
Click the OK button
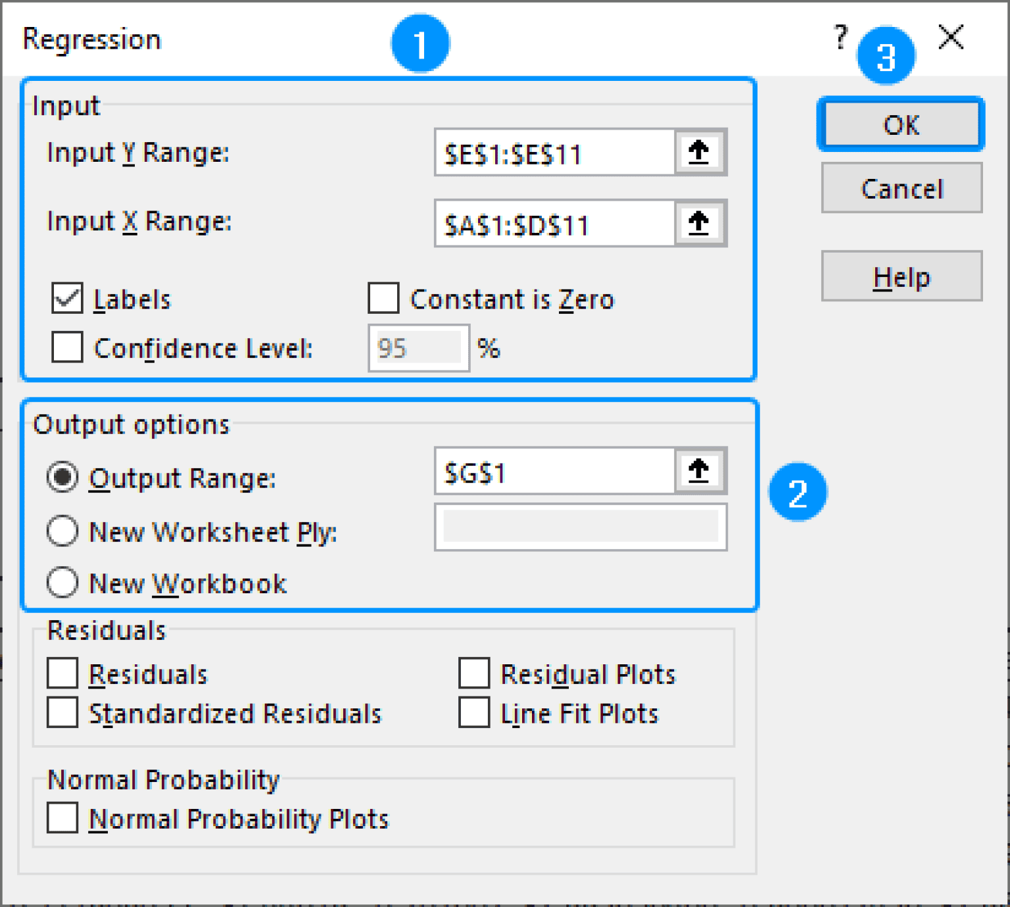tap(900, 125)
